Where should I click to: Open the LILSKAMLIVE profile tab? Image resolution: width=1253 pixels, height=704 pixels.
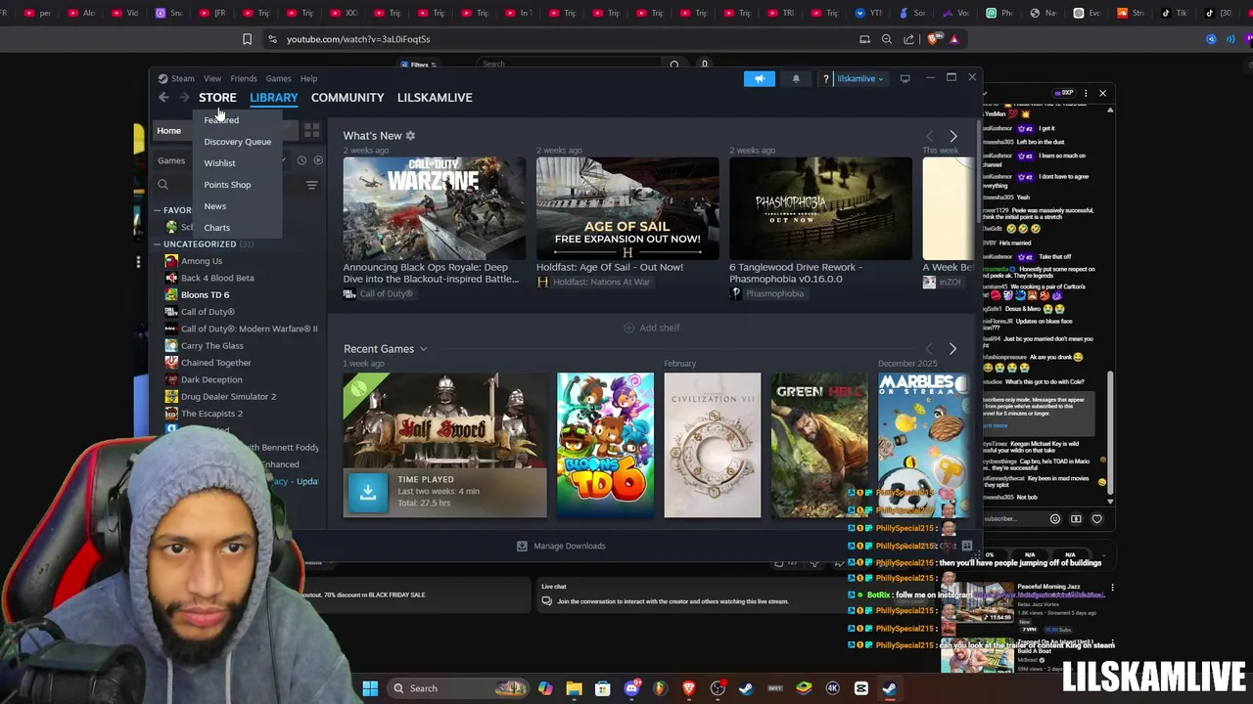[x=435, y=97]
